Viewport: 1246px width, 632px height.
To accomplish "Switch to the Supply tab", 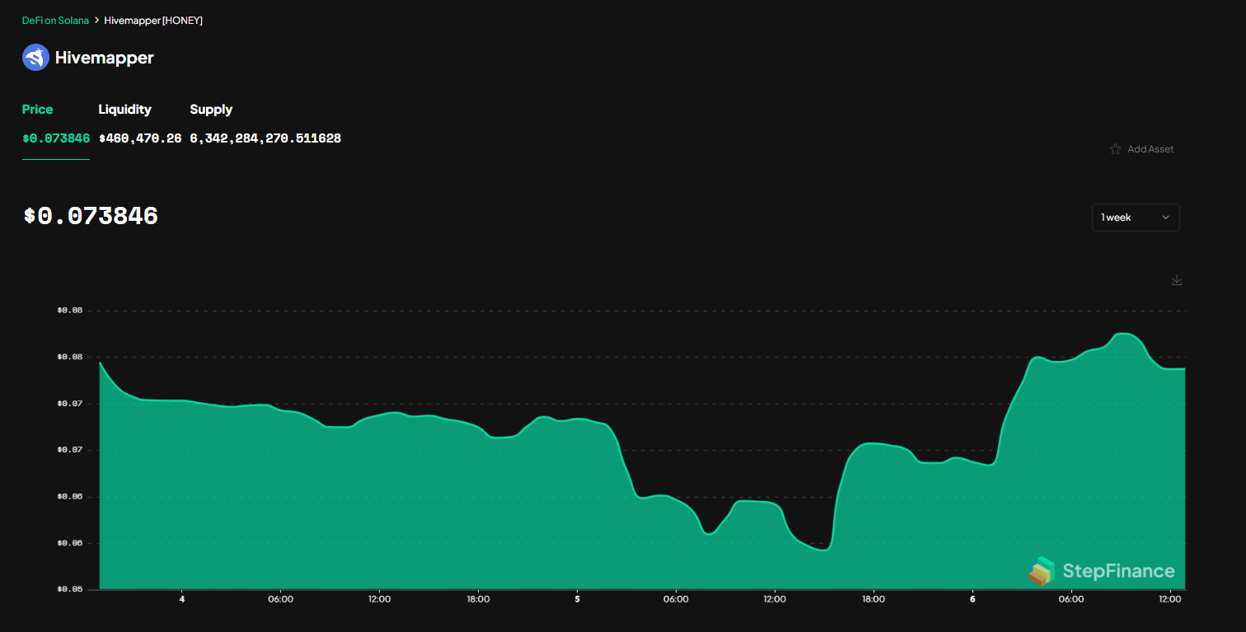I will (211, 110).
